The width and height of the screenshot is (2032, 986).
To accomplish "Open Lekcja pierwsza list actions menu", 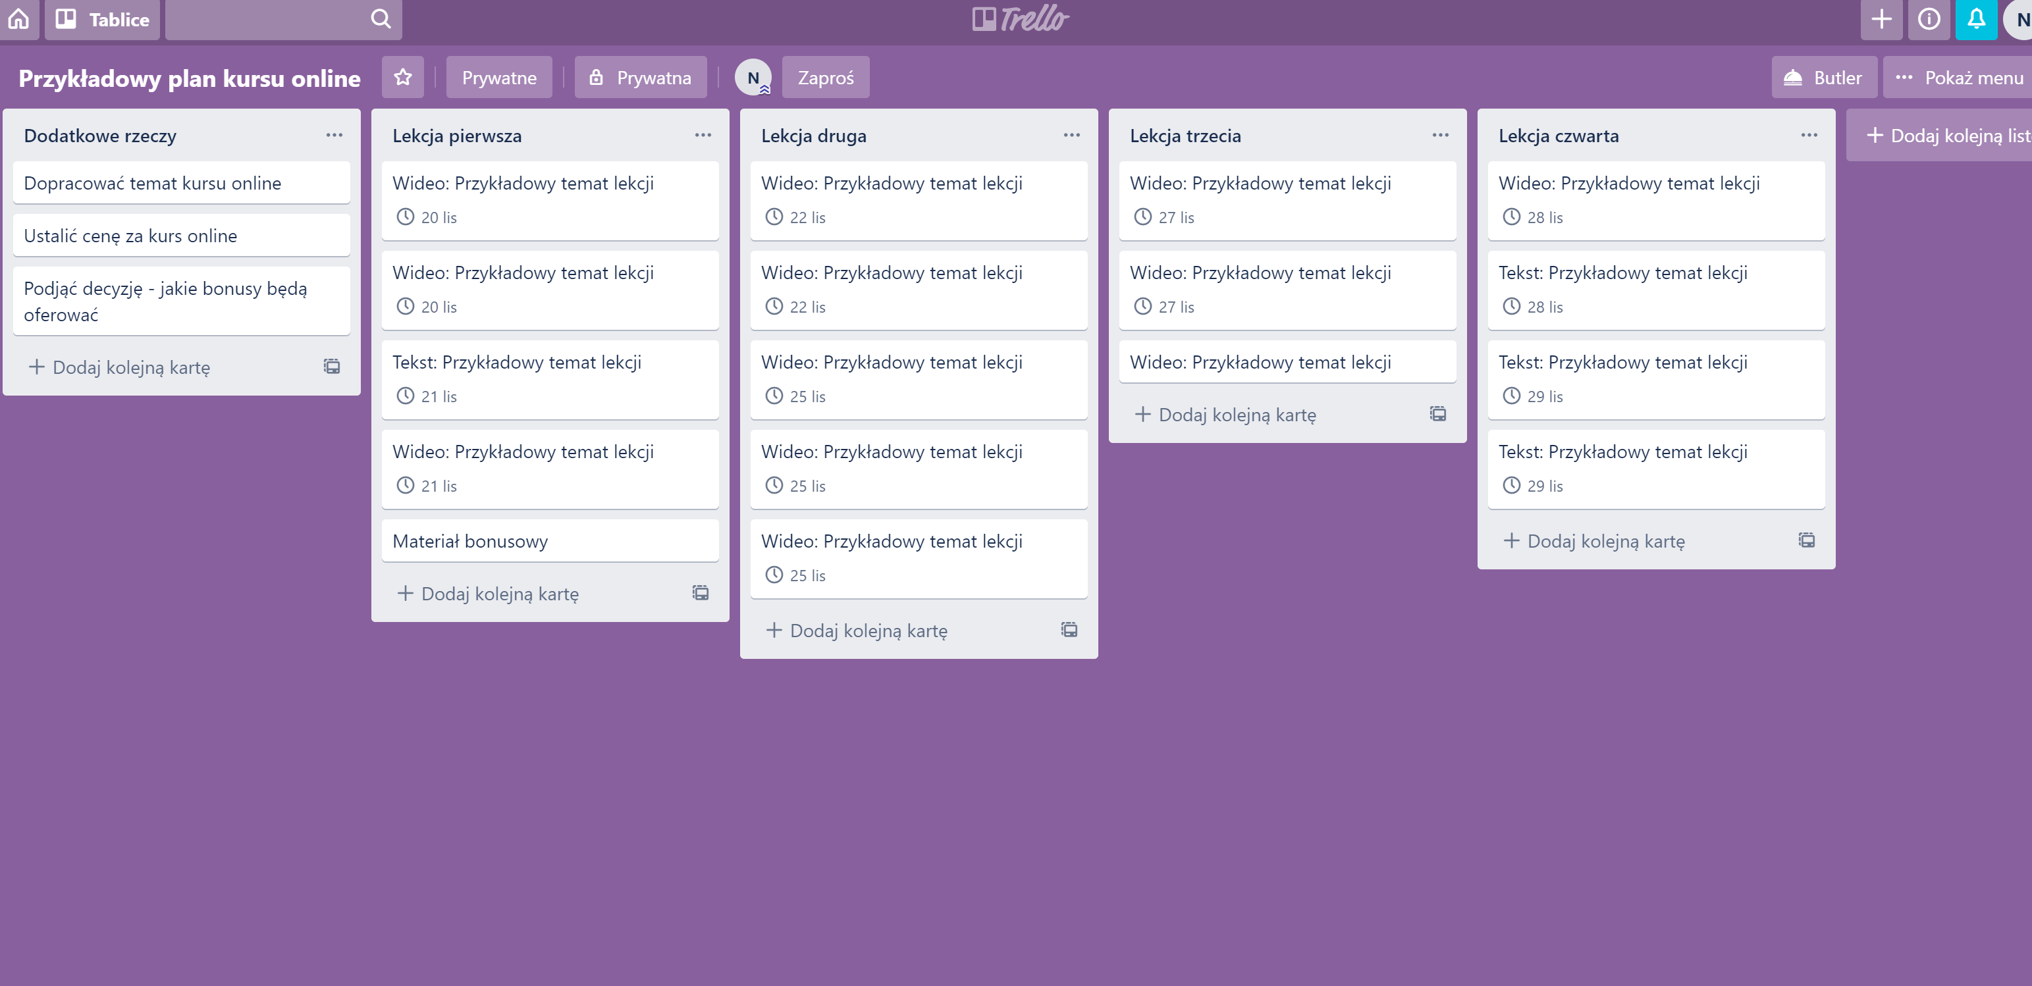I will (703, 135).
